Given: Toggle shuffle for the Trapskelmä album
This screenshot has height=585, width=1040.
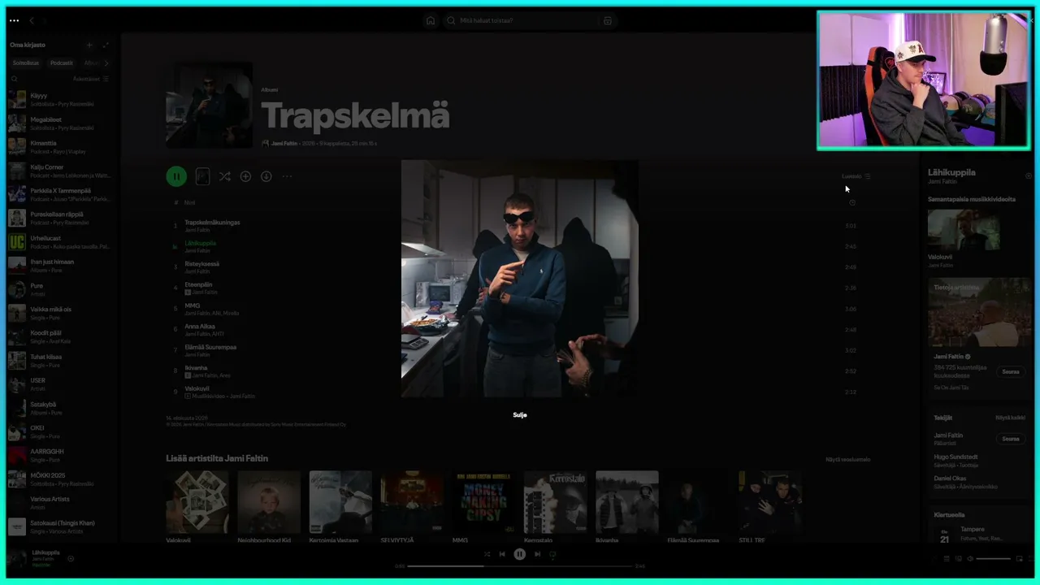Looking at the screenshot, I should pyautogui.click(x=225, y=176).
